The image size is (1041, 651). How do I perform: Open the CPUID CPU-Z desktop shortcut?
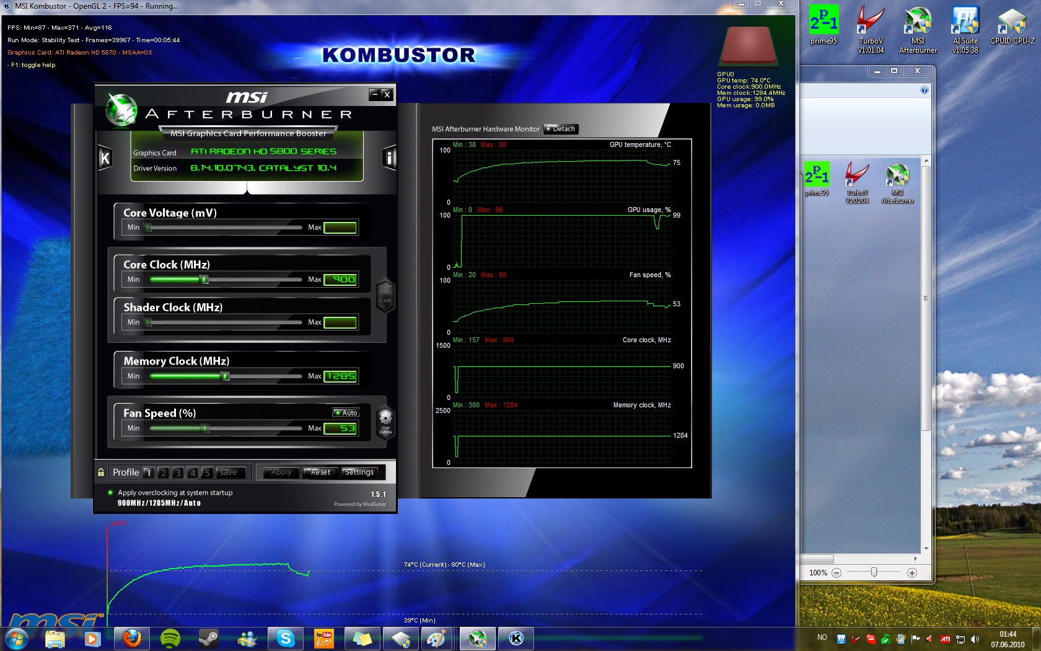click(x=1012, y=26)
